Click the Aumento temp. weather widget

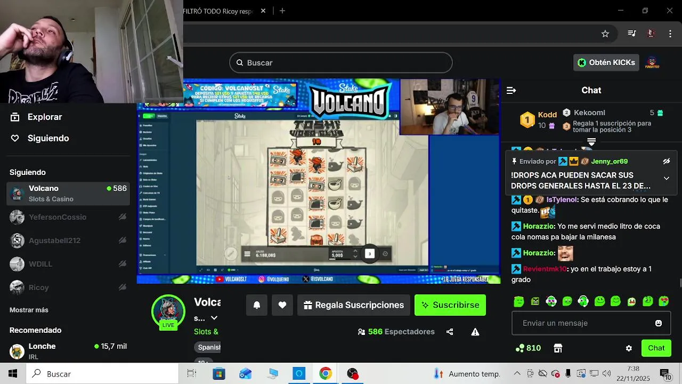[x=467, y=374]
